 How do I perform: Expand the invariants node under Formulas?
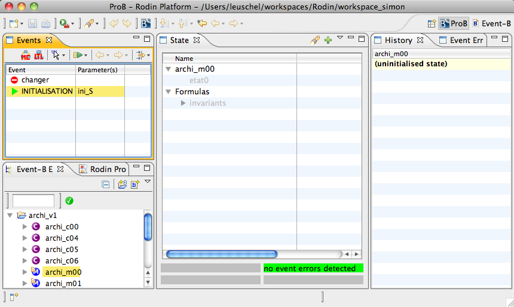click(183, 103)
